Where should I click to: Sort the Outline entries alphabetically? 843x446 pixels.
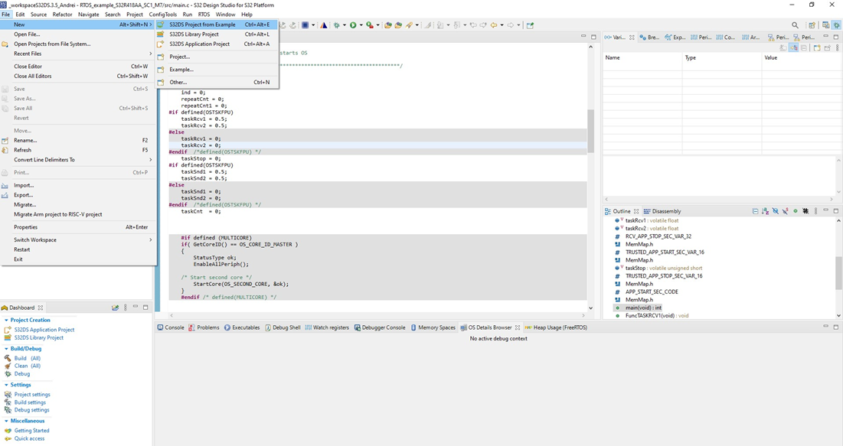[765, 211]
